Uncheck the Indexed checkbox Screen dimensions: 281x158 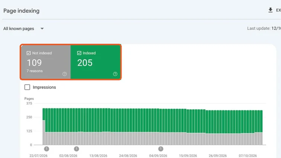(79, 53)
